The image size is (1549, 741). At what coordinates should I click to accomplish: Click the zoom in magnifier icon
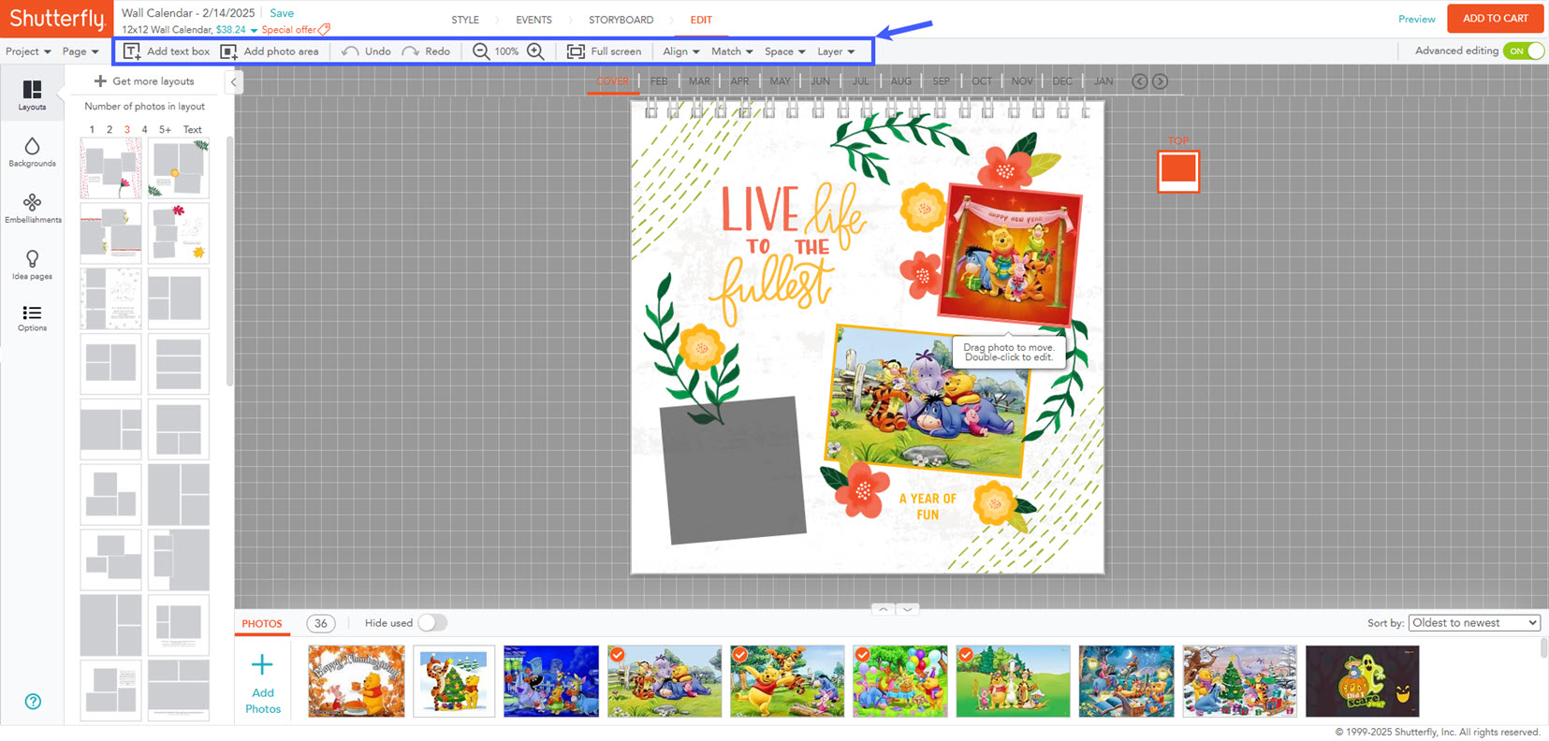535,51
